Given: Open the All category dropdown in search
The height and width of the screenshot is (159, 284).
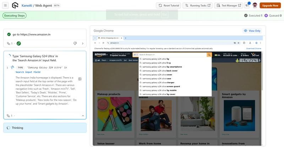Looking at the screenshot, I should pos(136,55).
